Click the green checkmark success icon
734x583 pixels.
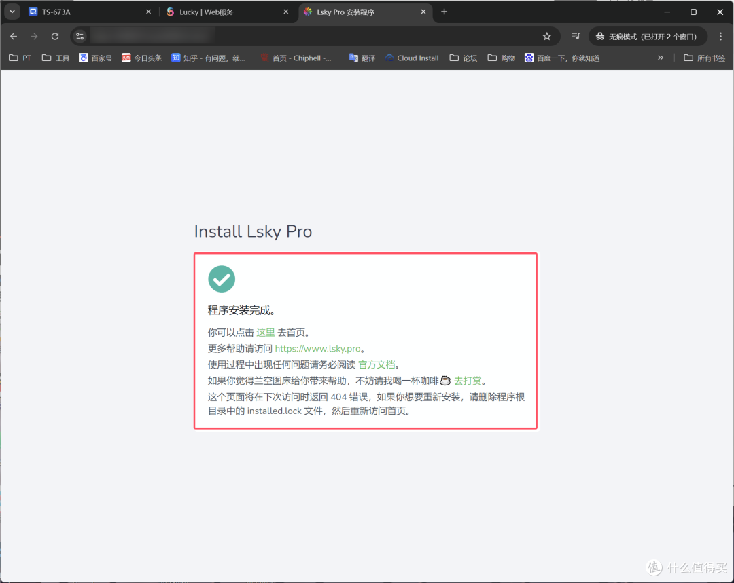222,279
